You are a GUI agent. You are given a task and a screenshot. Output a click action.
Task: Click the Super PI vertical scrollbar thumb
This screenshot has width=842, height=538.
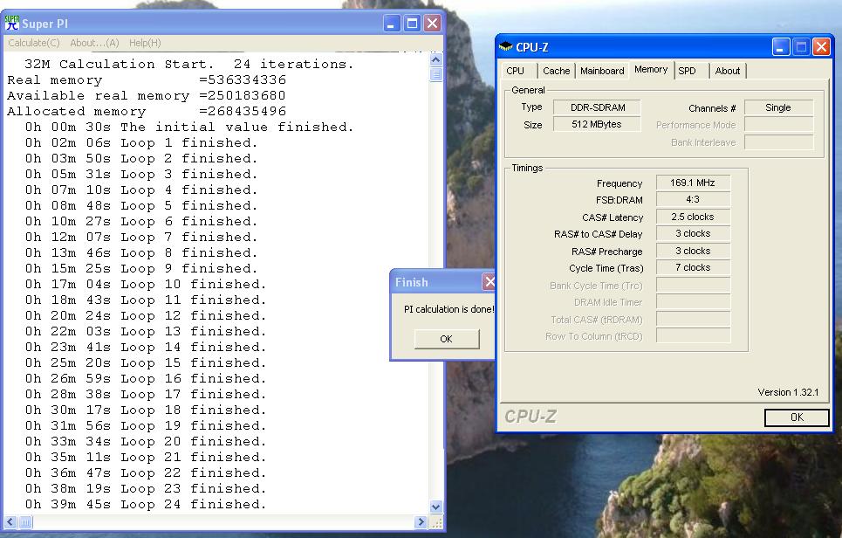[x=436, y=74]
